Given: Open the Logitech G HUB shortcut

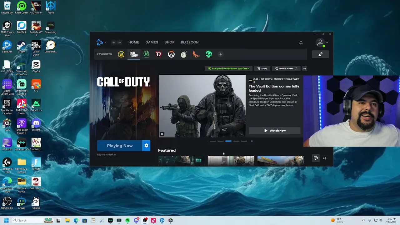Looking at the screenshot, I should pos(7,166).
